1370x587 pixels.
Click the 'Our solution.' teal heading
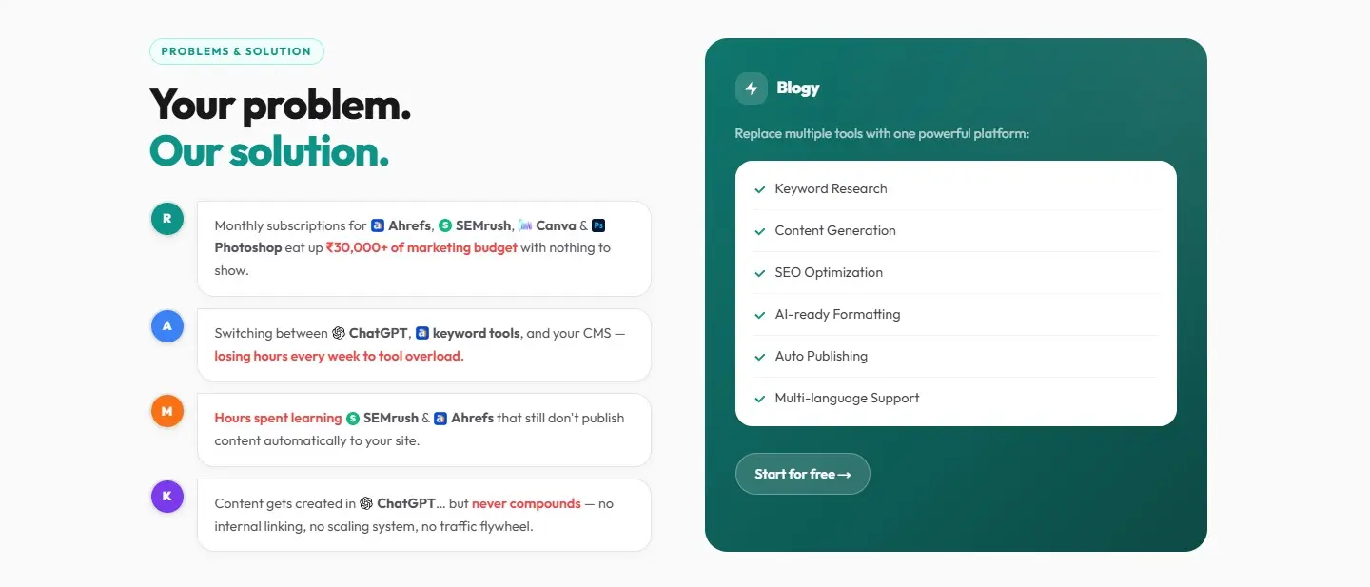(x=269, y=151)
